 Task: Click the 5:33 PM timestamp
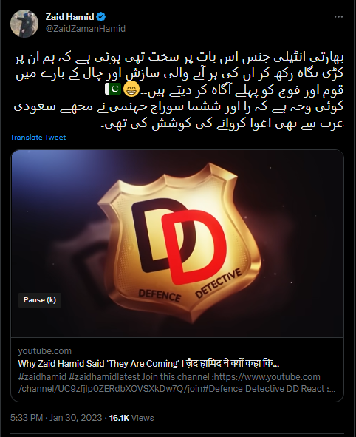[27, 418]
